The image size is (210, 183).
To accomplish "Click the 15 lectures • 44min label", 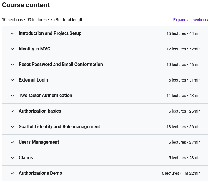I will (183, 33).
